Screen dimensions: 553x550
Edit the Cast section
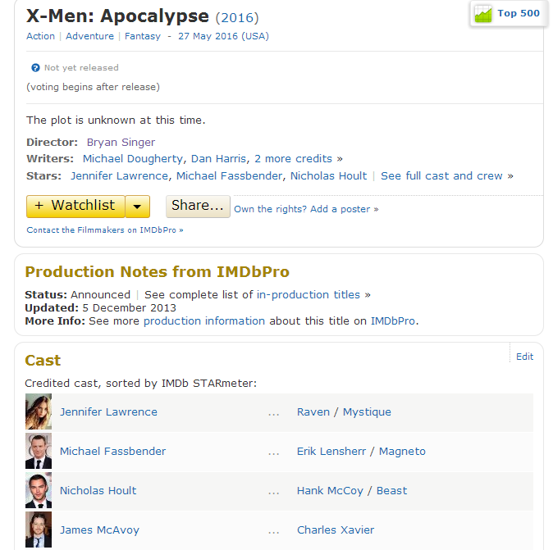(x=524, y=357)
